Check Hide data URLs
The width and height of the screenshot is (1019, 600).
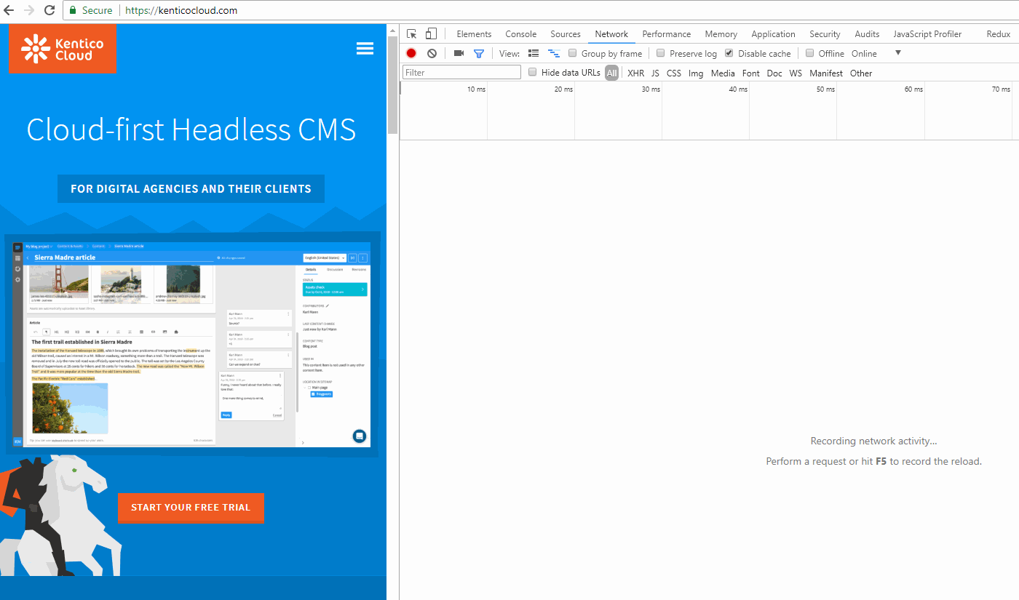click(x=533, y=72)
